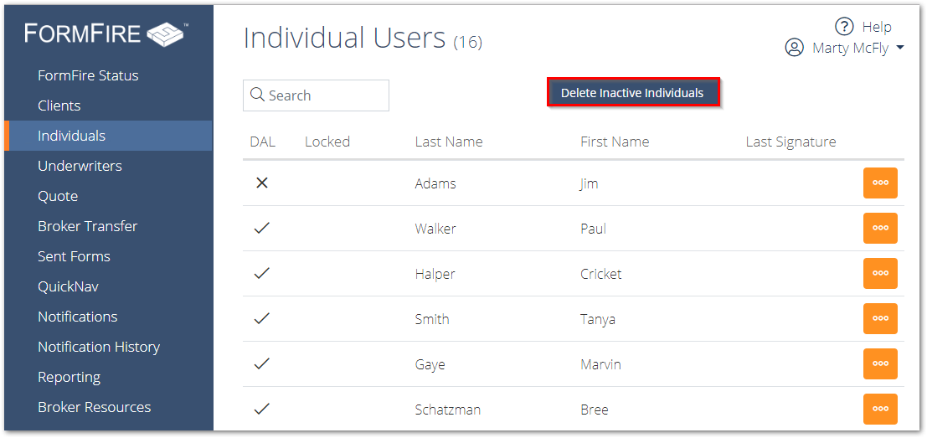Go to Clients in the sidebar

(59, 106)
